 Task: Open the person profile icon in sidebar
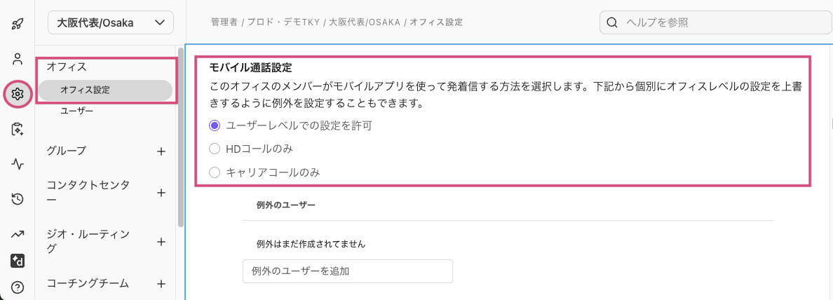point(18,58)
